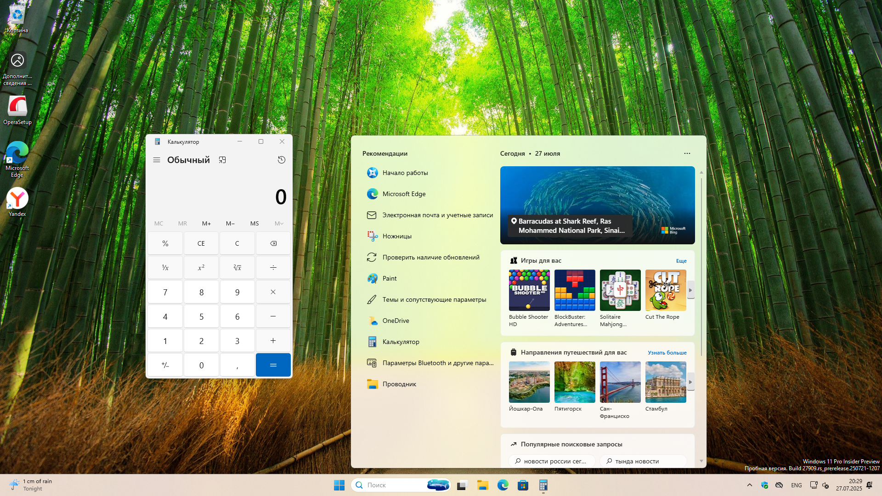
Task: Click the Еще link in games section
Action: point(681,261)
